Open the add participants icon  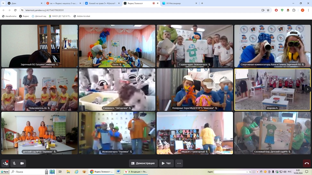(5, 163)
